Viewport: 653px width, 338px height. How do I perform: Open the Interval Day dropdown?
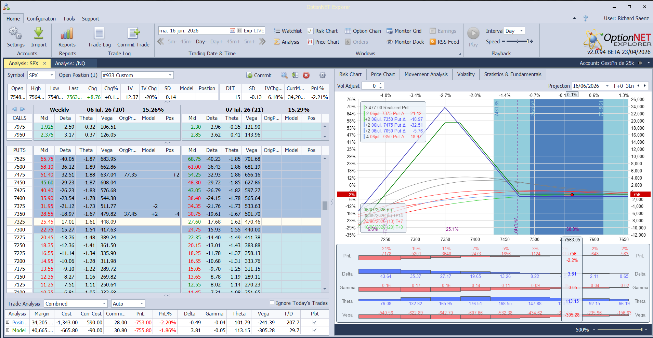[521, 31]
